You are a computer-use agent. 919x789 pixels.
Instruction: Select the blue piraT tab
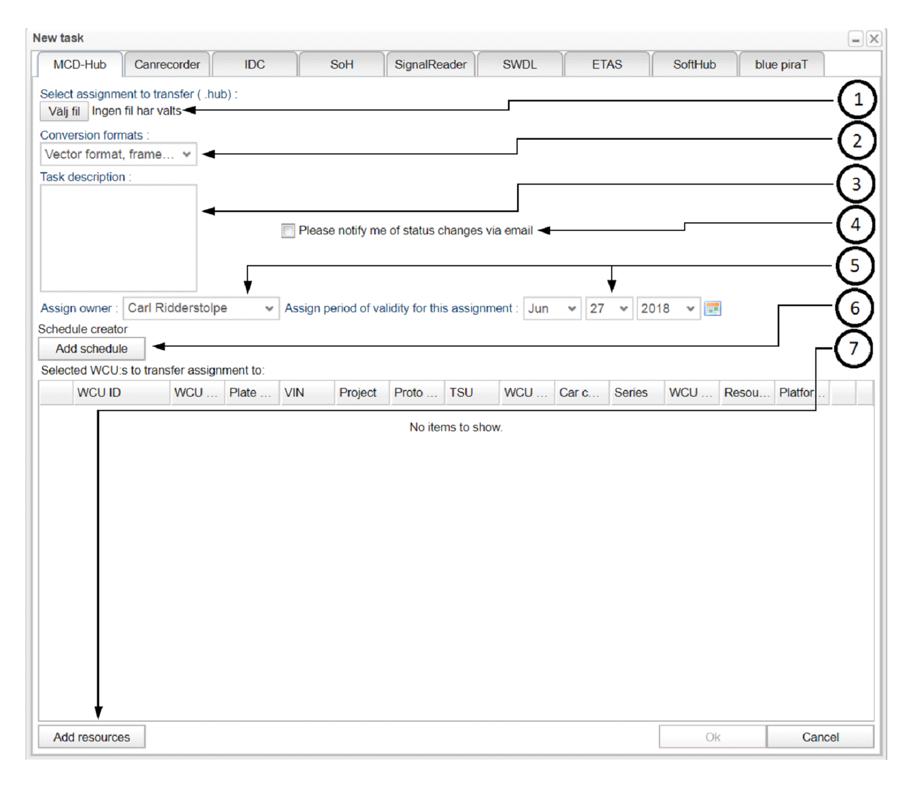[x=780, y=64]
